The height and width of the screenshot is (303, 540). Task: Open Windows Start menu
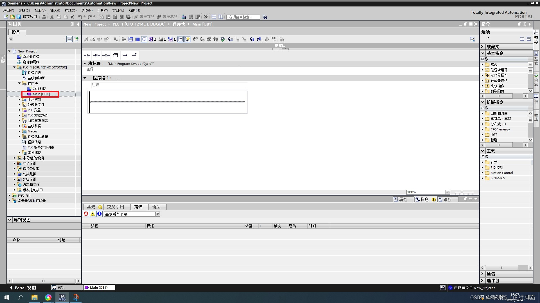pos(7,297)
